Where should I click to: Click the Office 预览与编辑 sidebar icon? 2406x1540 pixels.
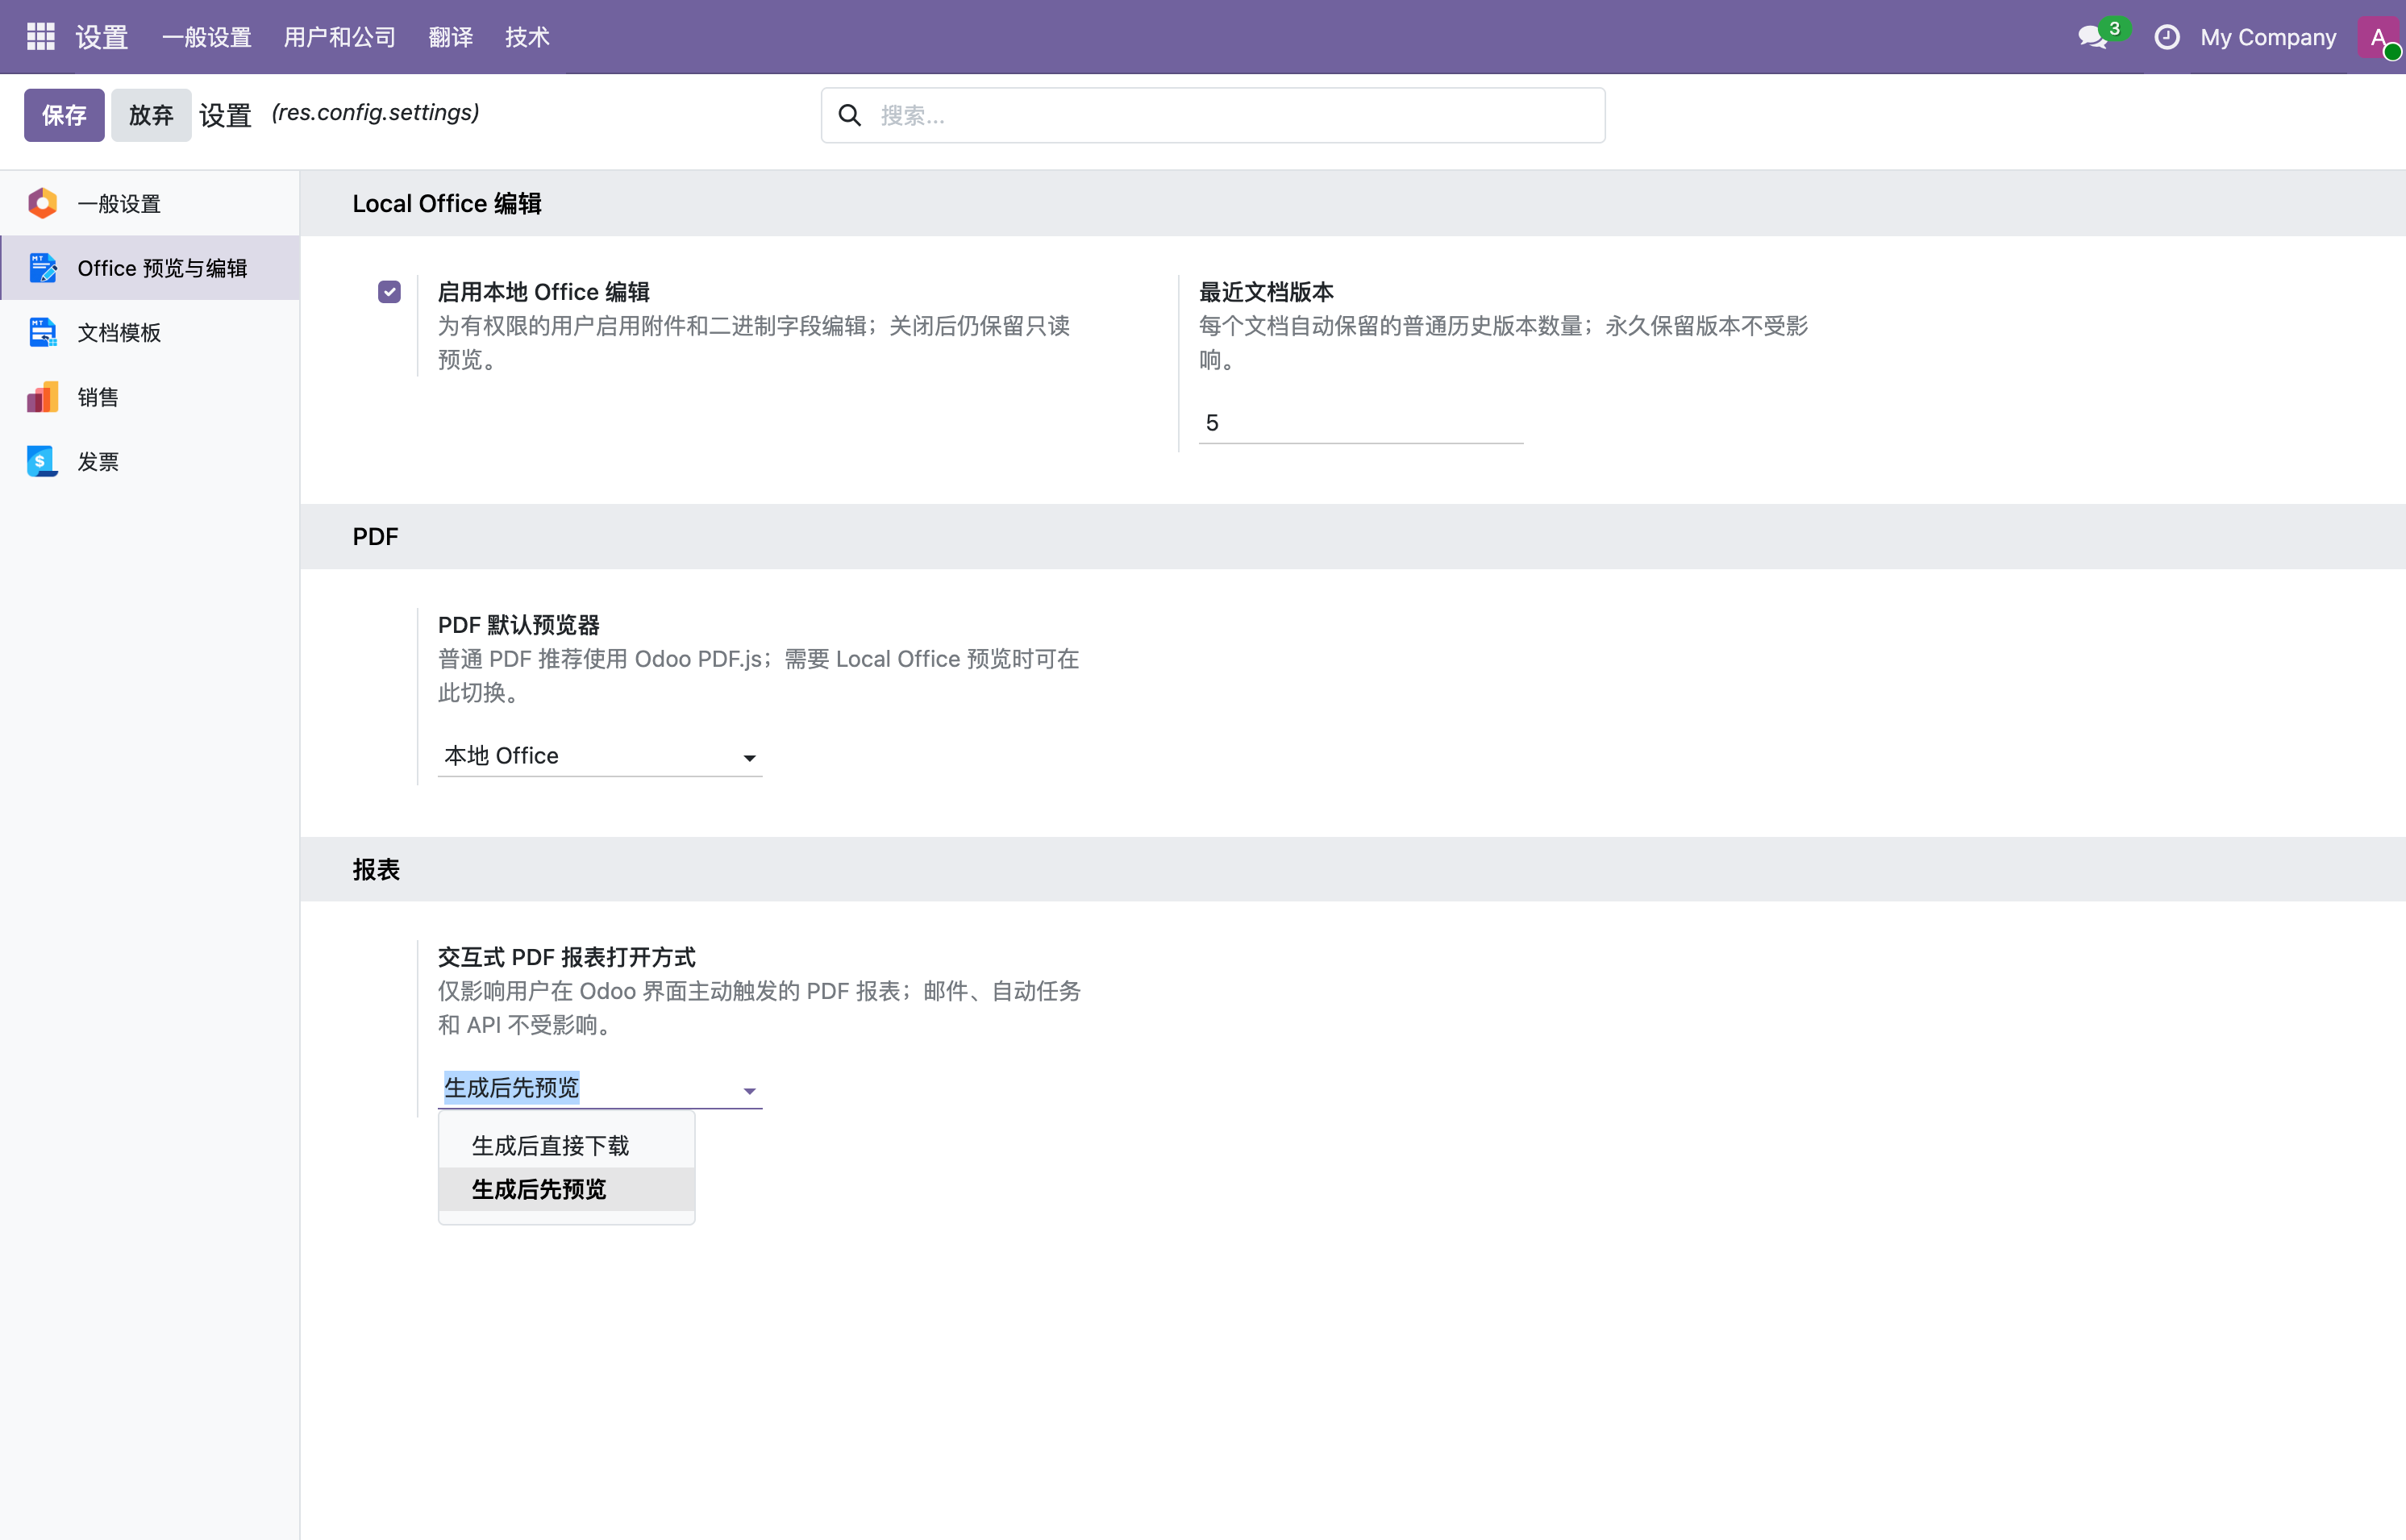pyautogui.click(x=42, y=268)
